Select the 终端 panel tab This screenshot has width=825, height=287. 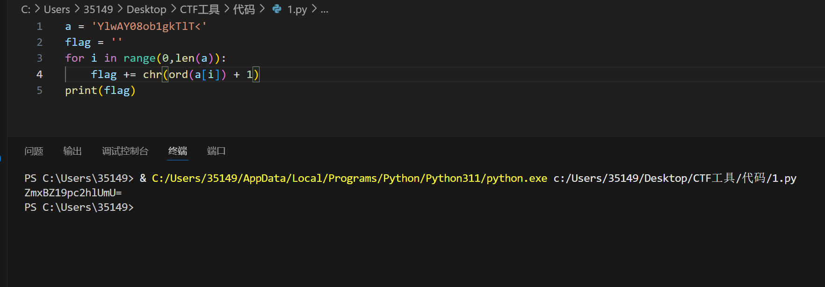(178, 151)
